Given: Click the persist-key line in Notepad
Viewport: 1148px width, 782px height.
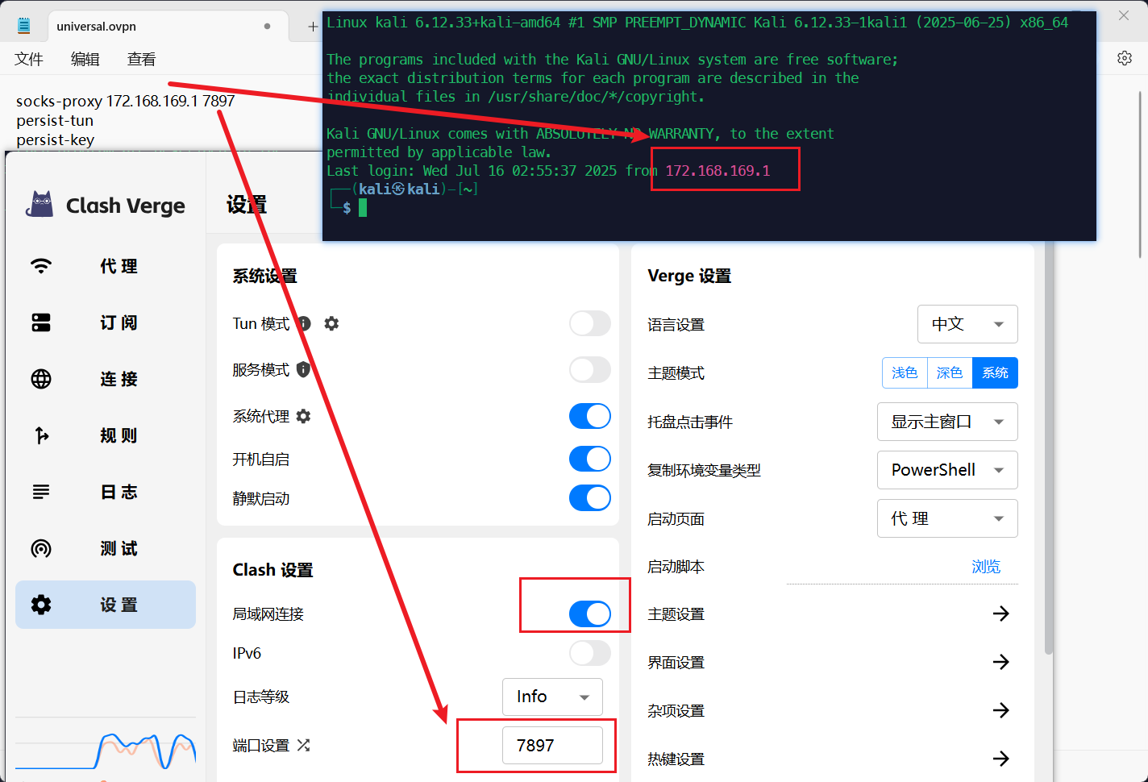Looking at the screenshot, I should [x=56, y=139].
